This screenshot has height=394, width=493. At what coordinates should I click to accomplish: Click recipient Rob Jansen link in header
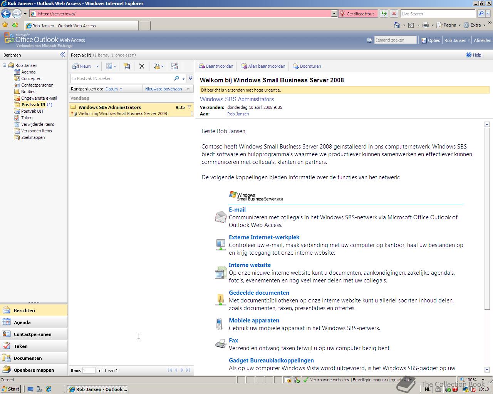click(x=238, y=114)
